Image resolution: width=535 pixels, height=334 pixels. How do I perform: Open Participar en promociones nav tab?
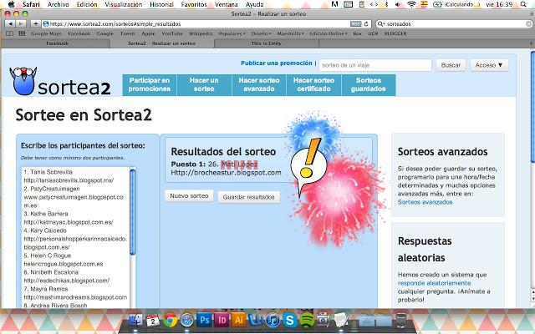(150, 84)
